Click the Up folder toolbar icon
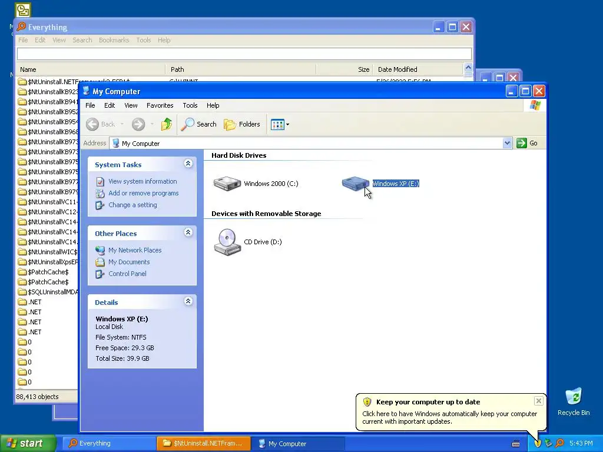Viewport: 603px width, 452px height. click(167, 124)
